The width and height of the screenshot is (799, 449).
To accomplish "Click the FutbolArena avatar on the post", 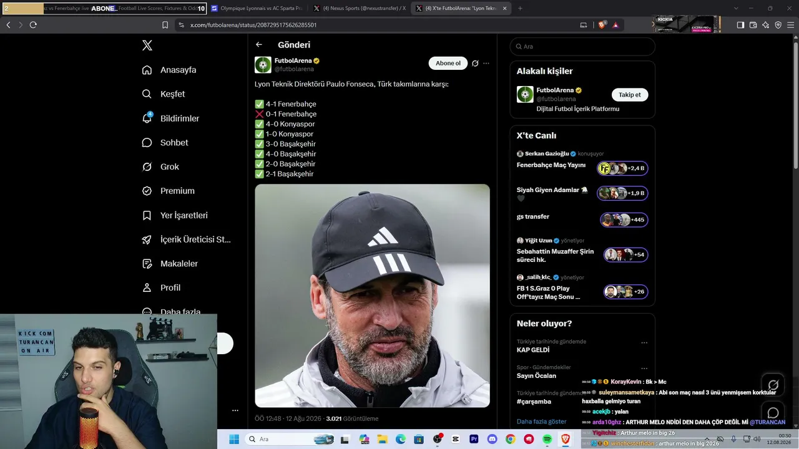I will tap(263, 64).
